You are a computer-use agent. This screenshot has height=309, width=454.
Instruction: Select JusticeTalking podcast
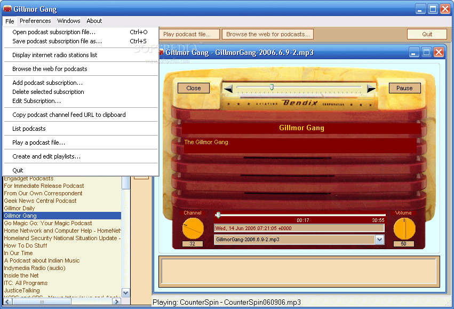[62, 291]
